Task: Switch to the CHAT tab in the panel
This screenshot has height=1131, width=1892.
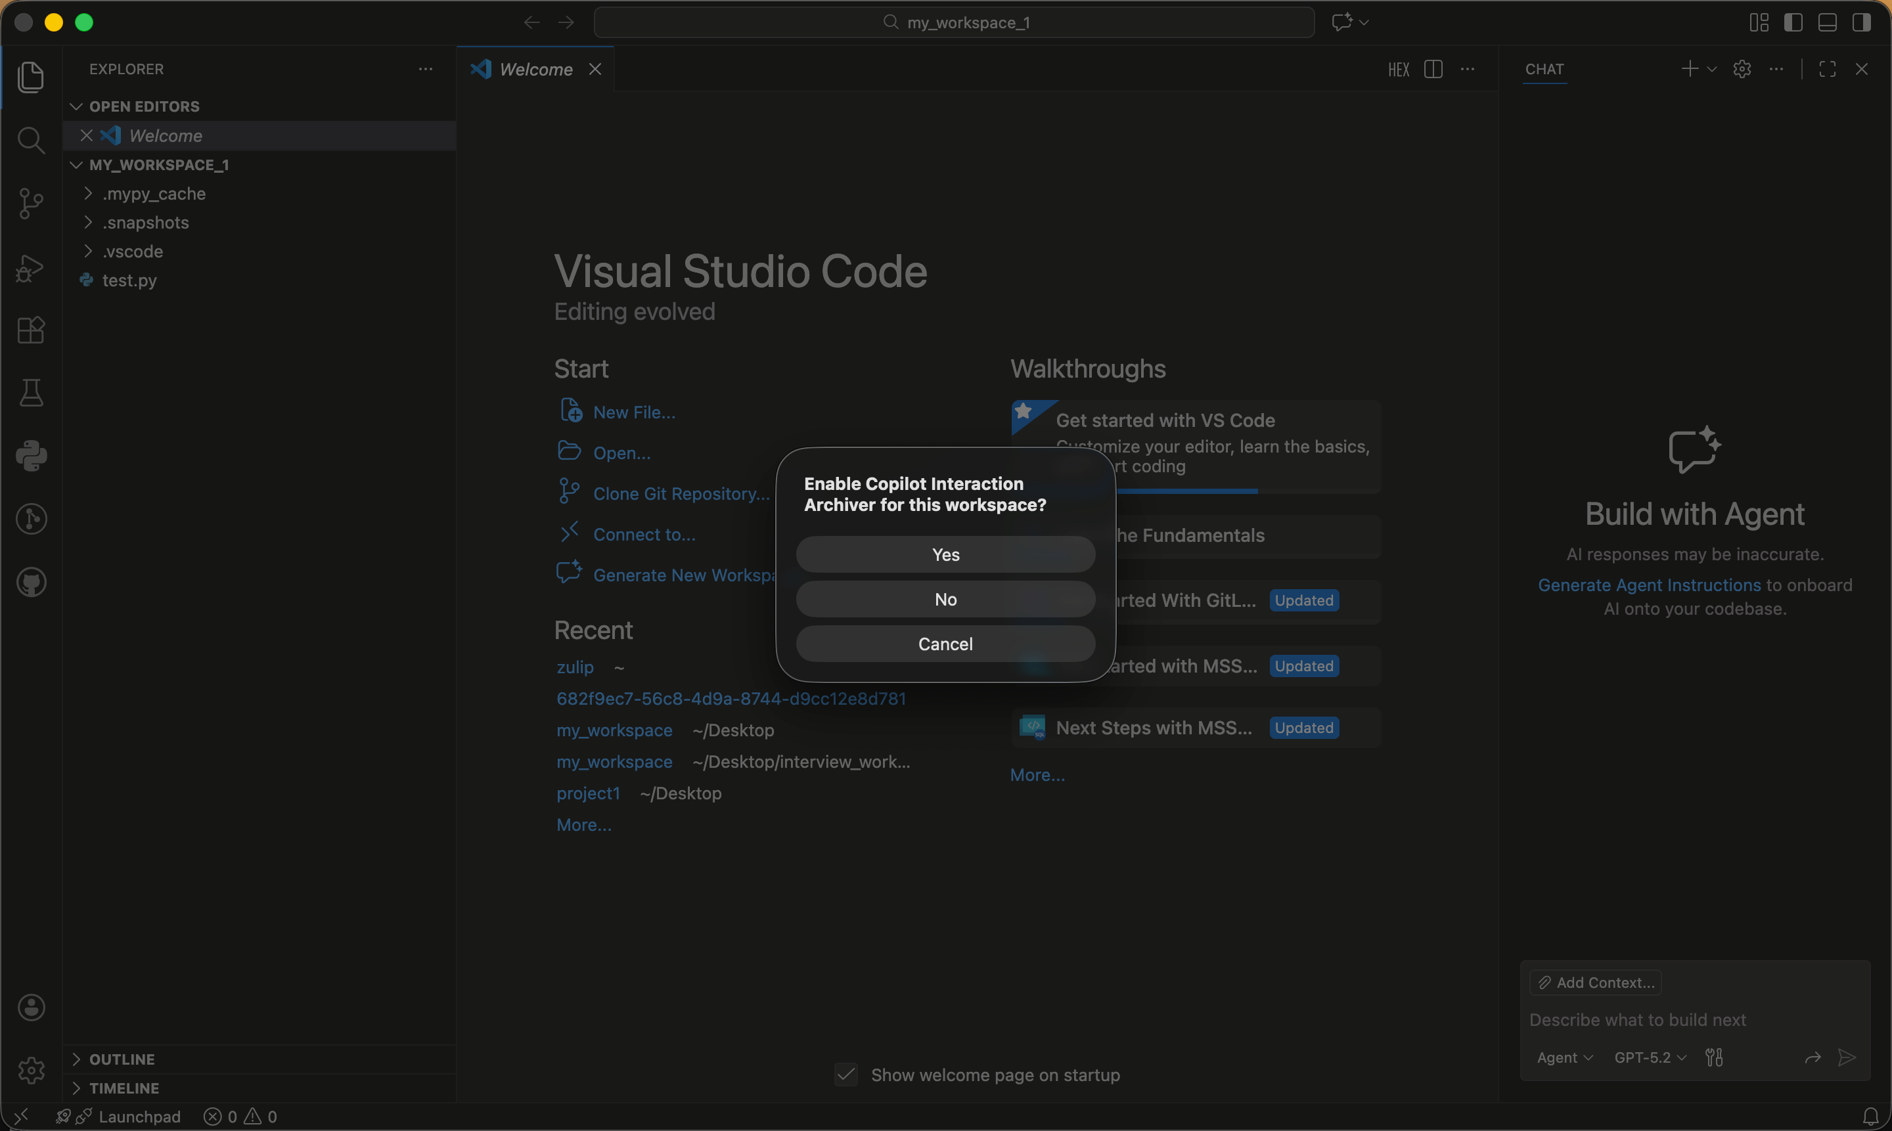Action: 1544,70
